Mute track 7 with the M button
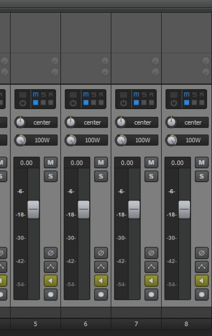 click(151, 162)
